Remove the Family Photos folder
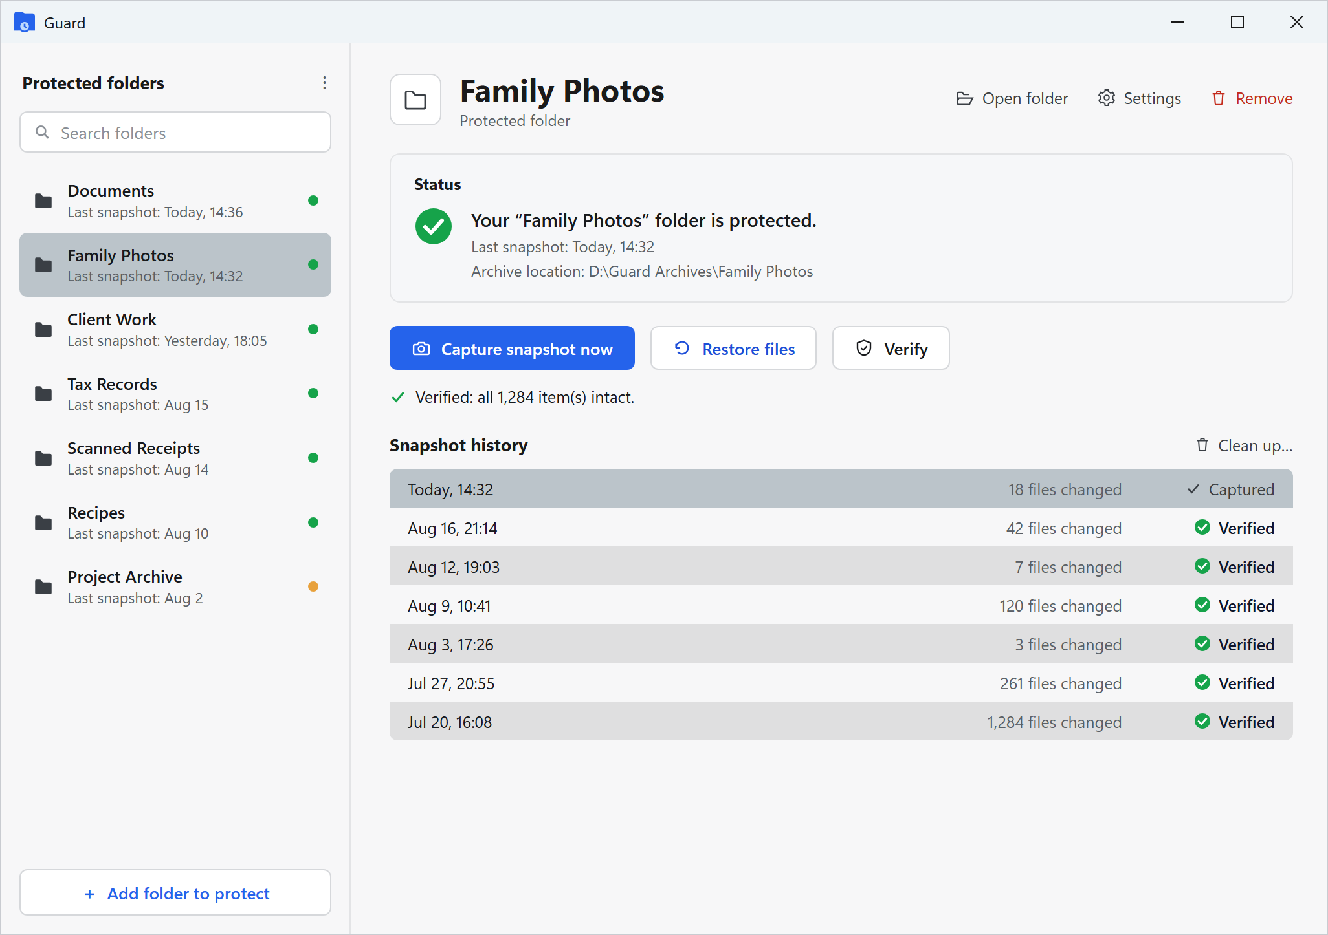The width and height of the screenshot is (1328, 935). point(1252,98)
